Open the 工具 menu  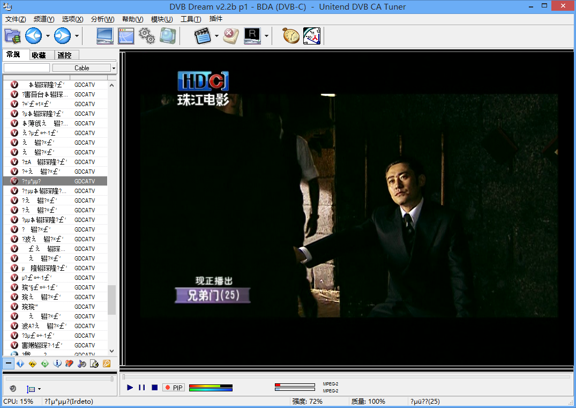point(191,19)
